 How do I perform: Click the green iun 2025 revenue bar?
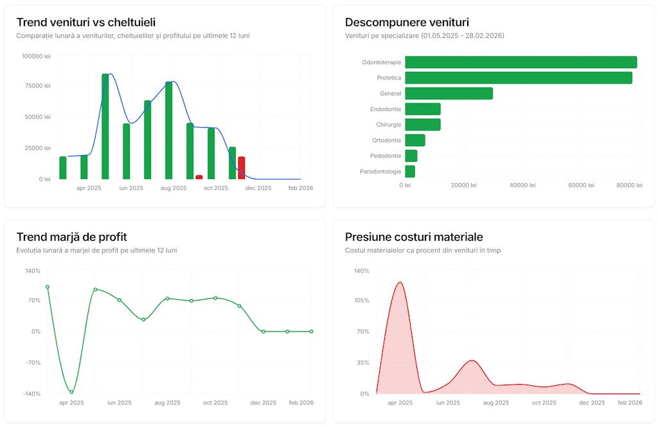(x=127, y=152)
